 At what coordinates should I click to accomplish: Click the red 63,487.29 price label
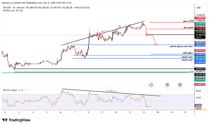[x=200, y=84]
